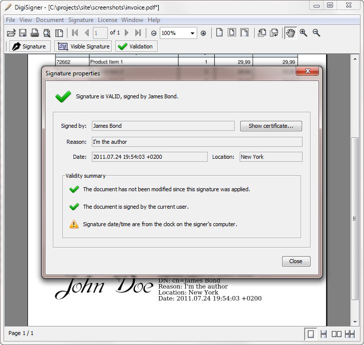Zoom in with plus circle icon
This screenshot has height=345, width=364.
tap(203, 33)
